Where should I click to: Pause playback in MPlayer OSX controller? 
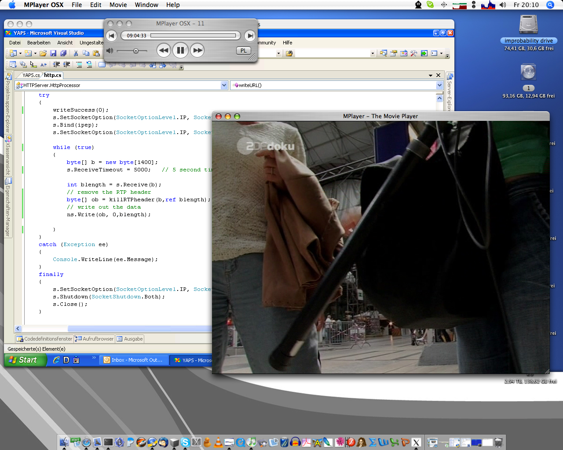pyautogui.click(x=180, y=50)
